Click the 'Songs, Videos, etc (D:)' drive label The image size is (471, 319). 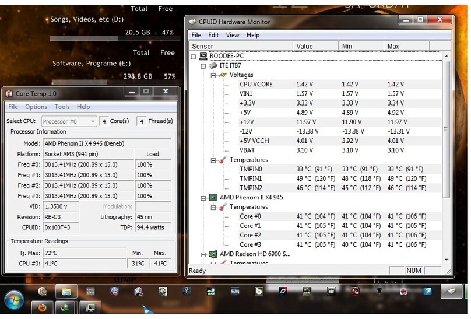coord(87,19)
